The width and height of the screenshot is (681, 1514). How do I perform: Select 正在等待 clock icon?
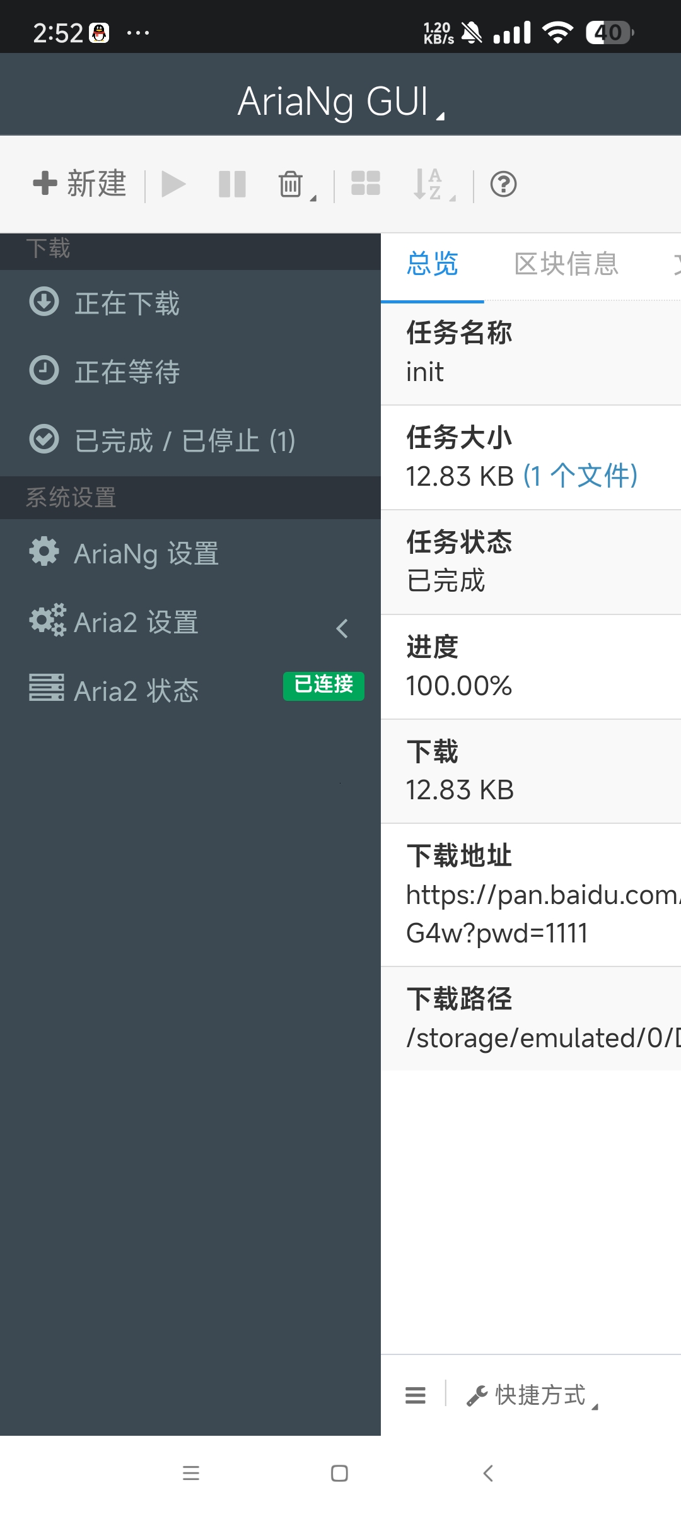(x=44, y=372)
